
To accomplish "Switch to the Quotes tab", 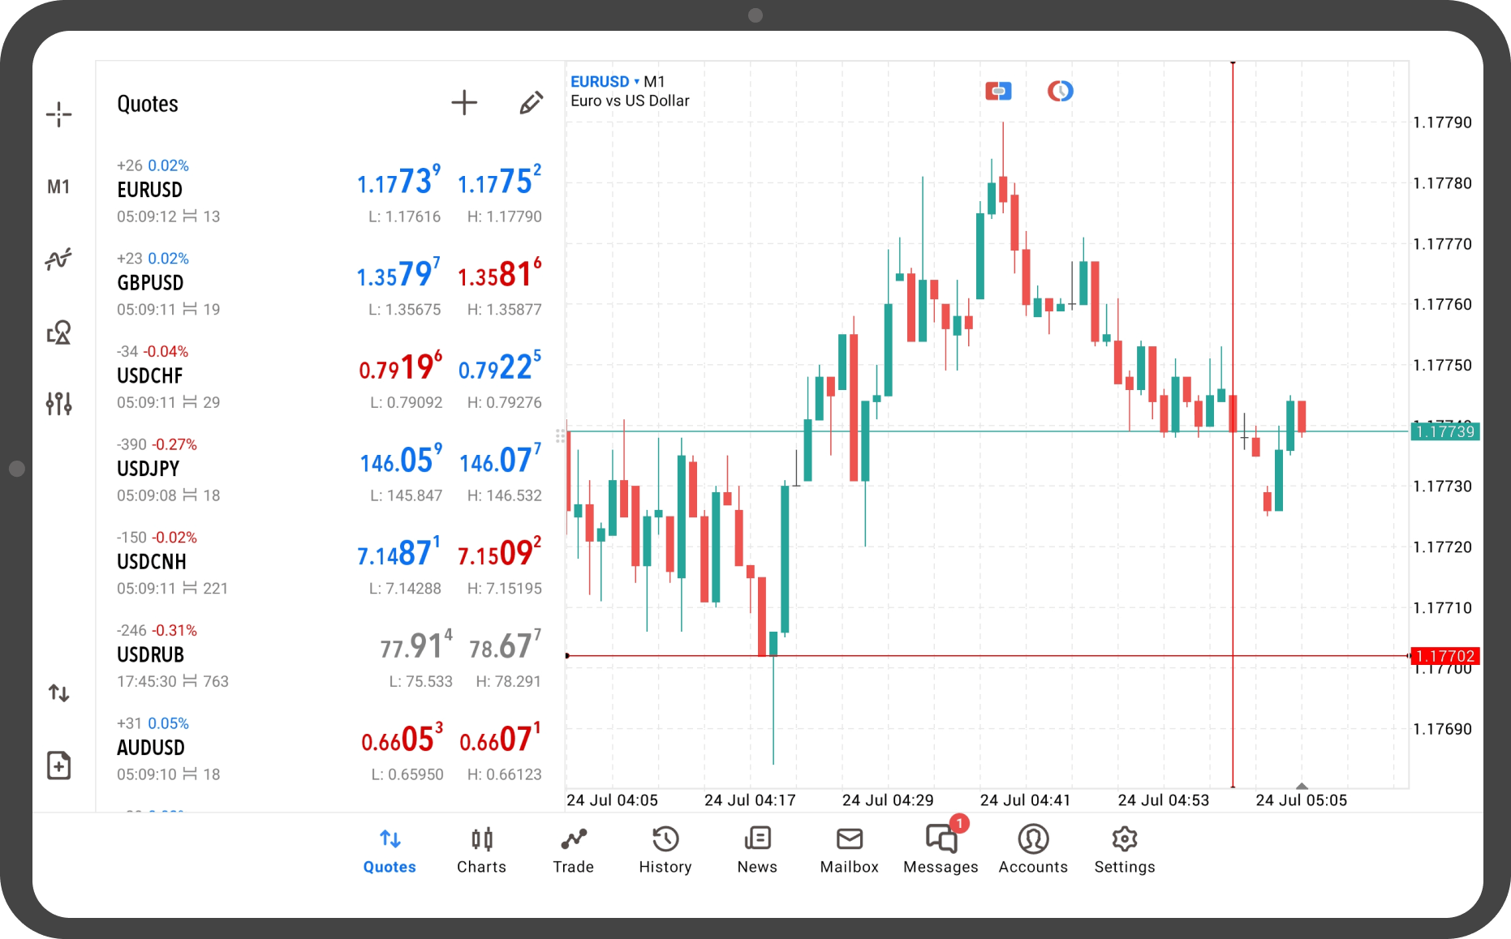I will point(390,851).
